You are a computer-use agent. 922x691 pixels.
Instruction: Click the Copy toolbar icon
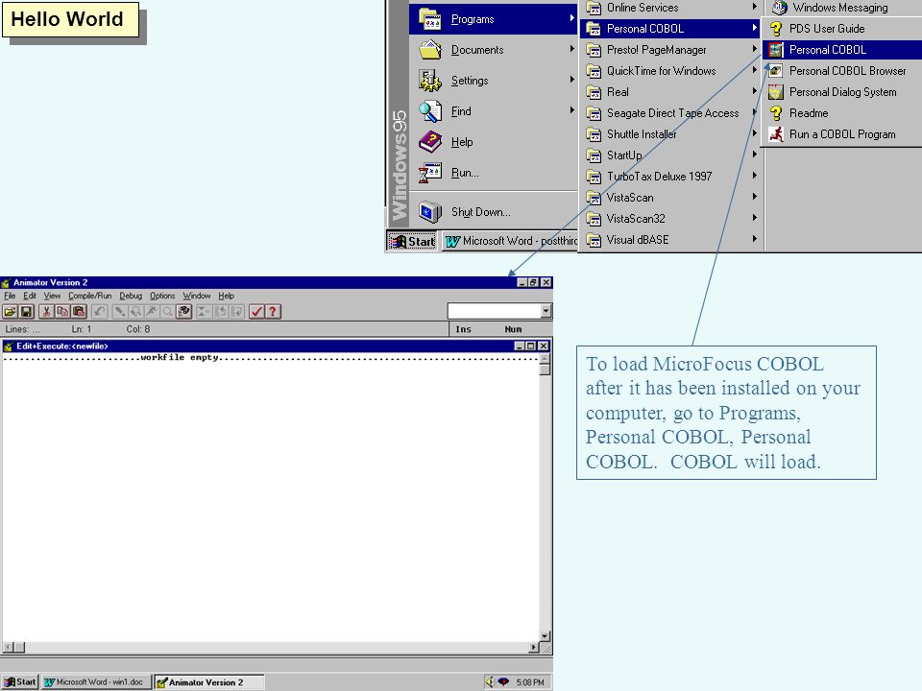click(62, 311)
